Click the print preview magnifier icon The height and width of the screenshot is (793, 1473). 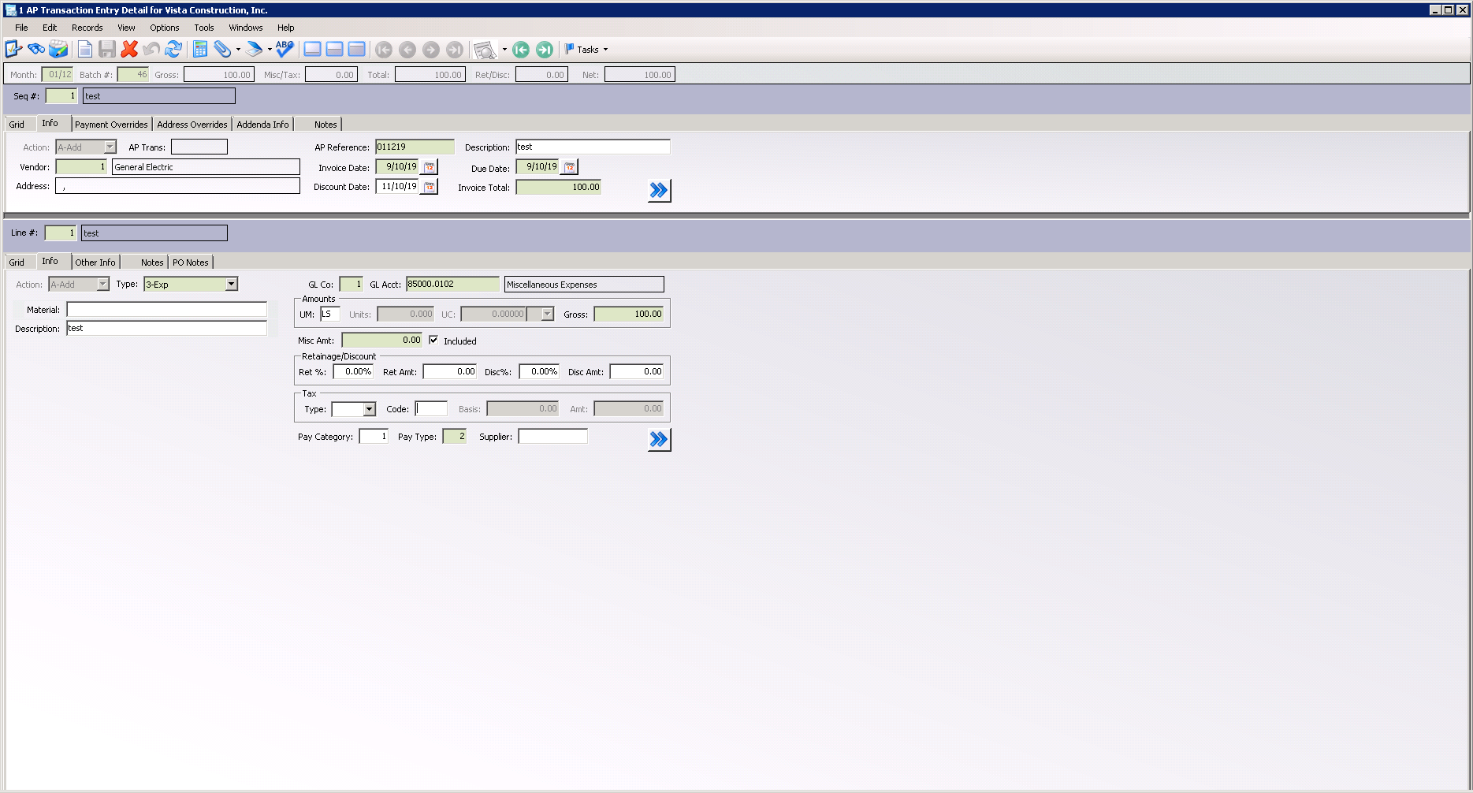point(485,50)
